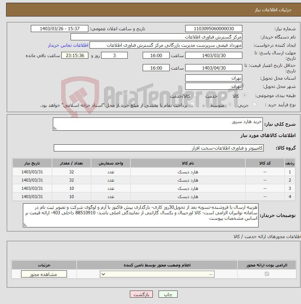This screenshot has width=301, height=304.
Task: Click the remaining days field showing 3
Action: tap(115, 56)
